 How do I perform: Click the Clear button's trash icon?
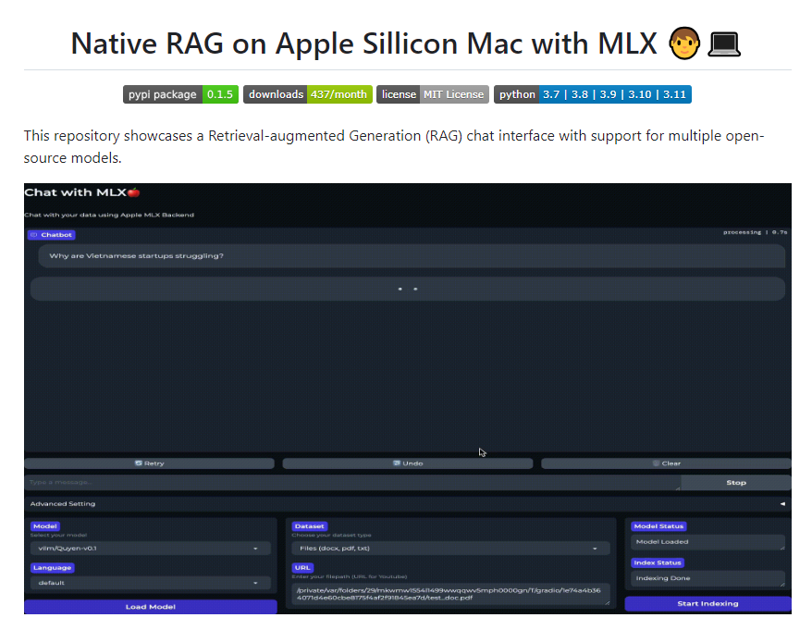click(x=656, y=463)
